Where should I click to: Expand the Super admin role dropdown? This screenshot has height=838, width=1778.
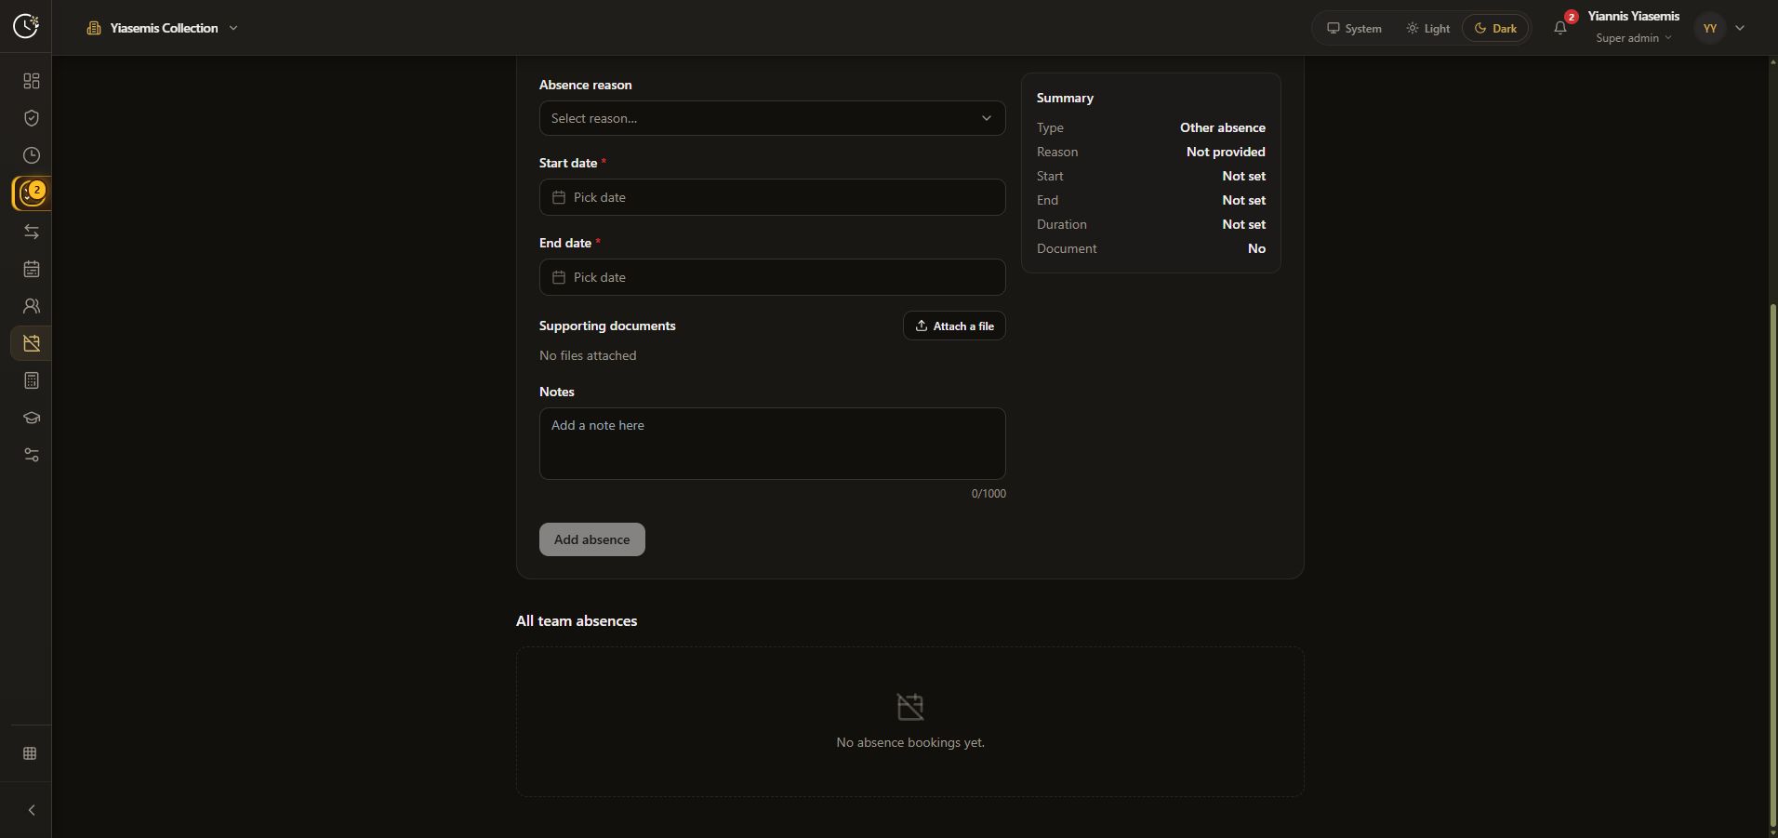pos(1634,38)
